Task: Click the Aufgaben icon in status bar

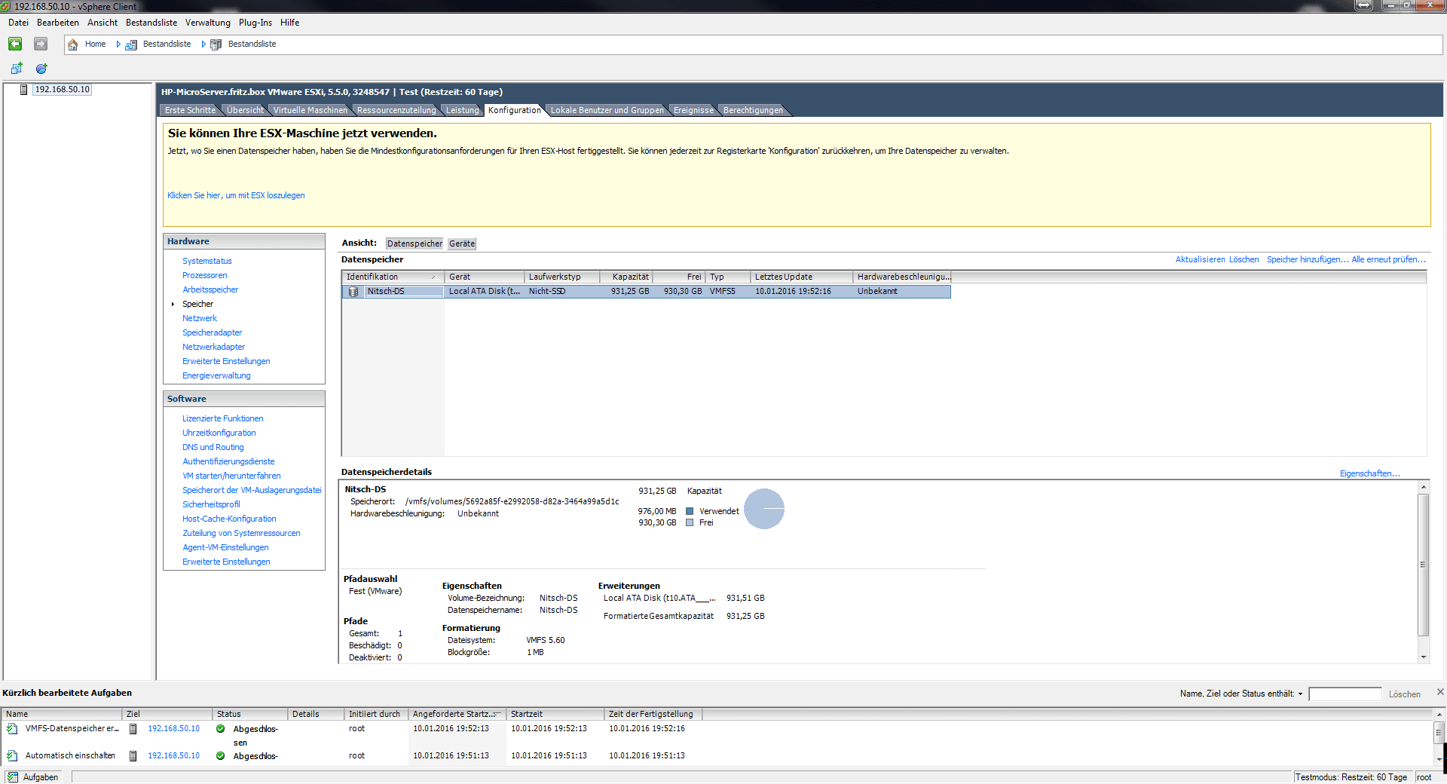Action: point(13,777)
